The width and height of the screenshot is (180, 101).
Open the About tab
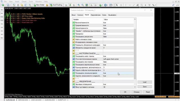tap(73, 15)
